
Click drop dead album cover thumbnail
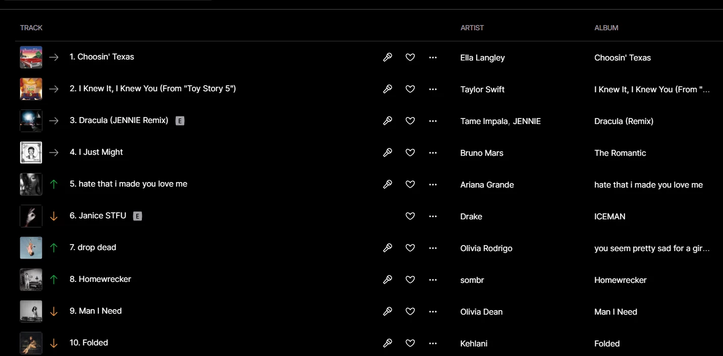31,248
